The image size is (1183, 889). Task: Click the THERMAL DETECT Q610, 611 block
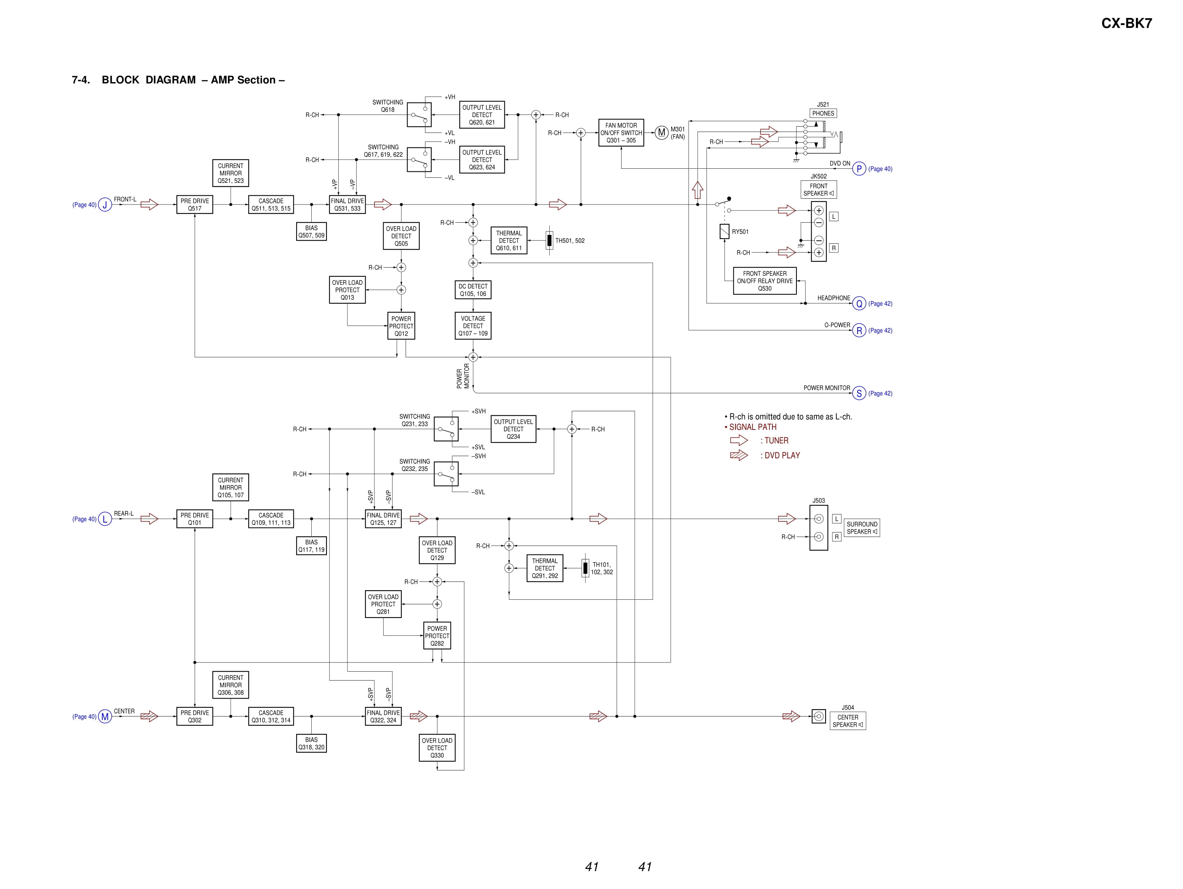pos(509,241)
